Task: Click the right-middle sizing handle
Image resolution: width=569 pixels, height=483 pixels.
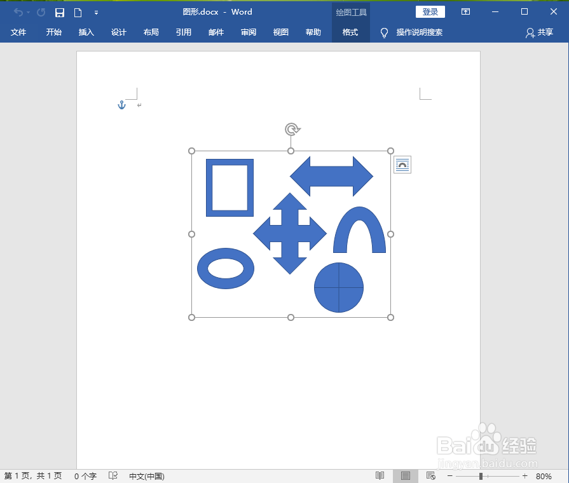Action: [390, 234]
